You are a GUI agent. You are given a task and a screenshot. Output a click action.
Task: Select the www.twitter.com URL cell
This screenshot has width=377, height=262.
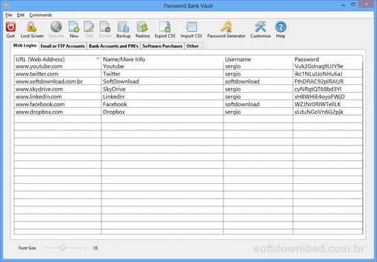[58, 73]
